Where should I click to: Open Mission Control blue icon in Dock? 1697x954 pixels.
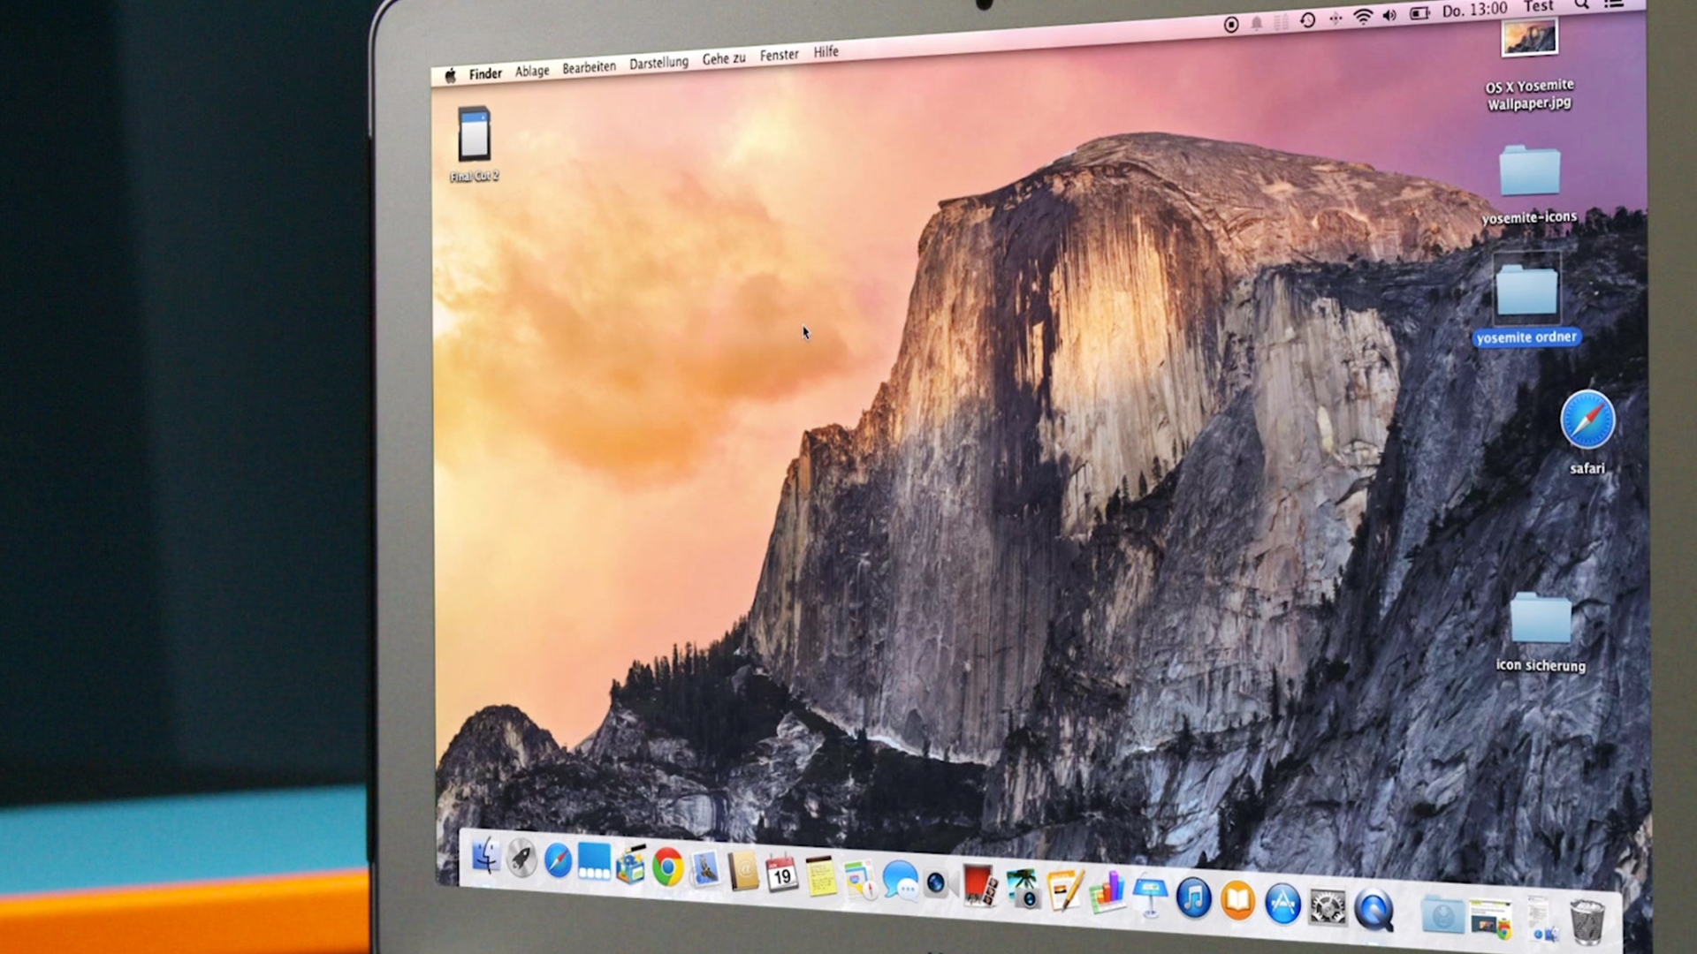point(594,863)
